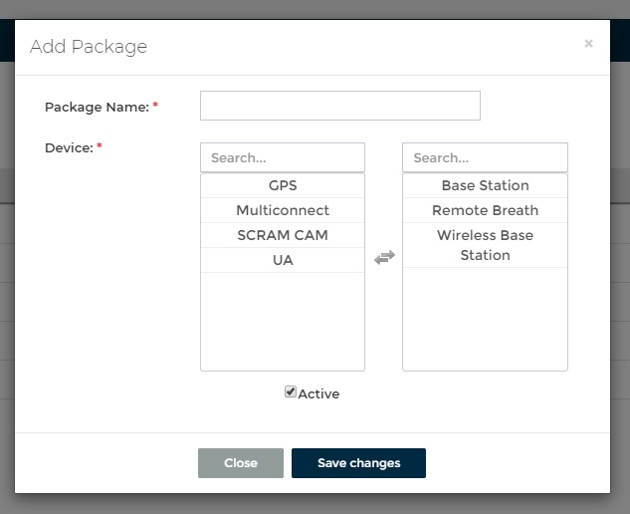Screen dimensions: 630x514
Task: Click the Device field label
Action: pos(69,147)
